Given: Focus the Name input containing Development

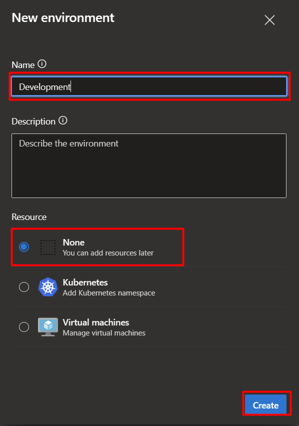Looking at the screenshot, I should point(149,86).
